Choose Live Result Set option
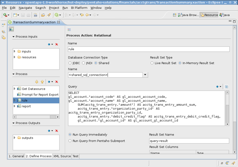The width and height of the screenshot is (238, 167). tap(152, 63)
